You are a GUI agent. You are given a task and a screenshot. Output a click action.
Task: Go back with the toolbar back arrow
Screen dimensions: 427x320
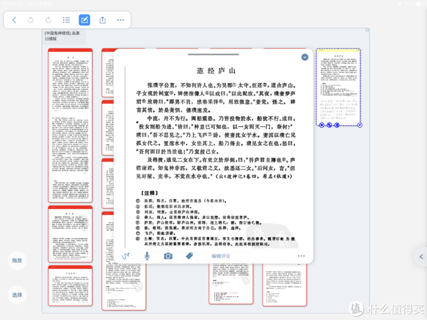pos(14,20)
